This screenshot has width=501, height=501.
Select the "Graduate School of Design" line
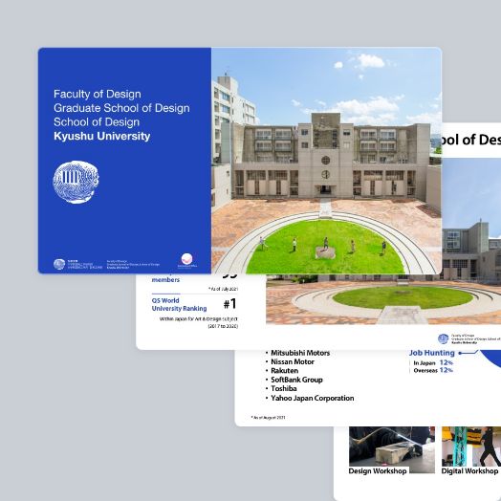121,108
